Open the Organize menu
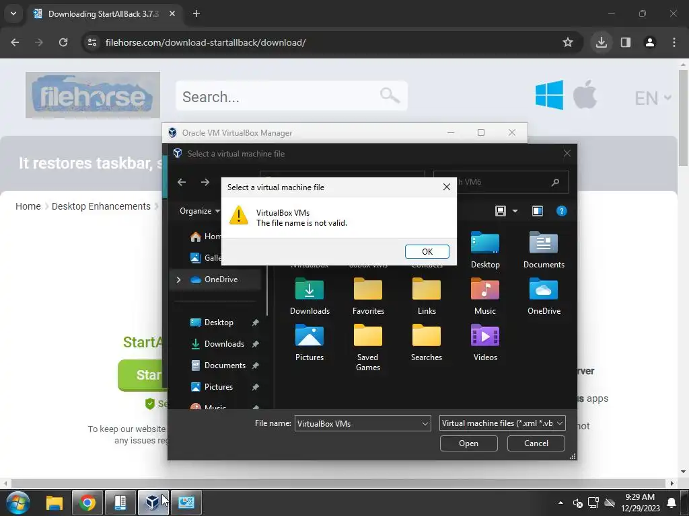Screen dimensions: 689x516 tap(199, 211)
